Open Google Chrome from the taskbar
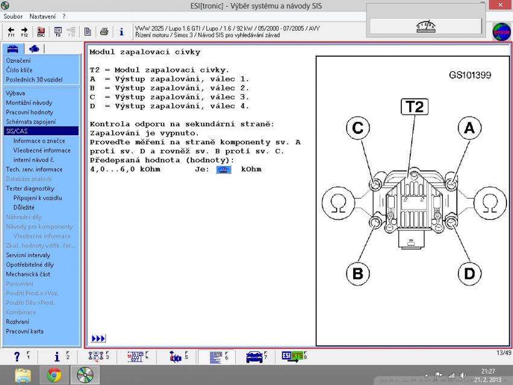 (54, 375)
